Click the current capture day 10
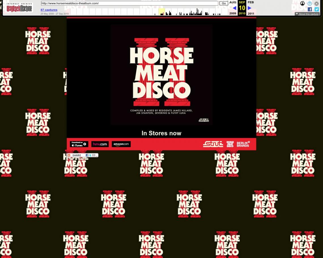Image resolution: width=323 pixels, height=258 pixels. click(242, 8)
